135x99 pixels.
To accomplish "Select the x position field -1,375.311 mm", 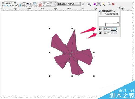I will [10, 3].
